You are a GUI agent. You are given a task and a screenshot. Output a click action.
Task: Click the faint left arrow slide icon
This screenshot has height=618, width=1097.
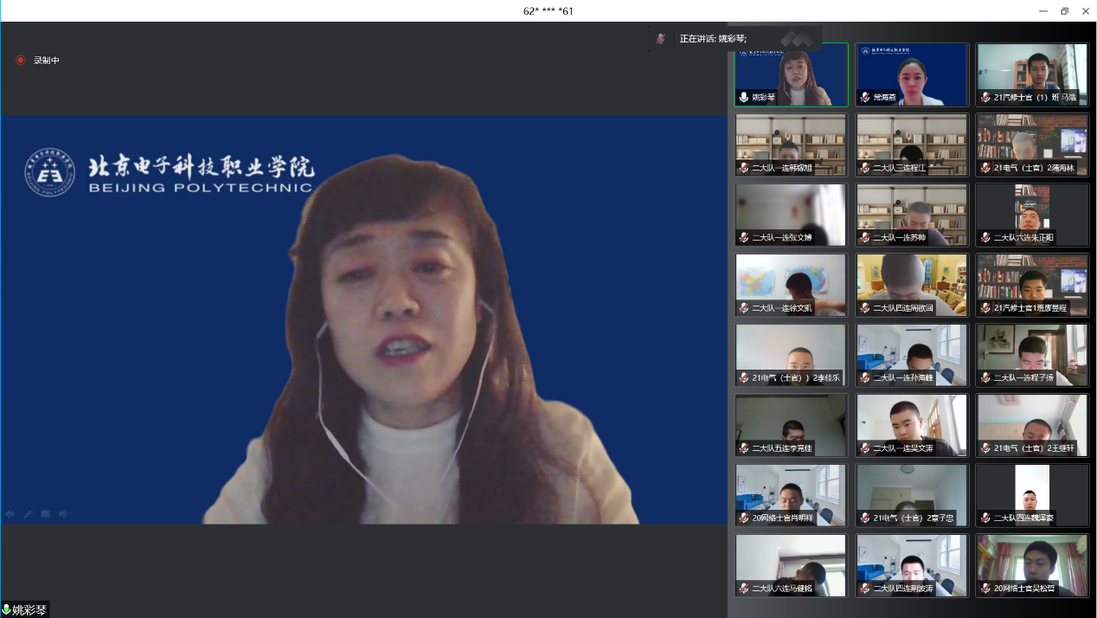pyautogui.click(x=10, y=514)
